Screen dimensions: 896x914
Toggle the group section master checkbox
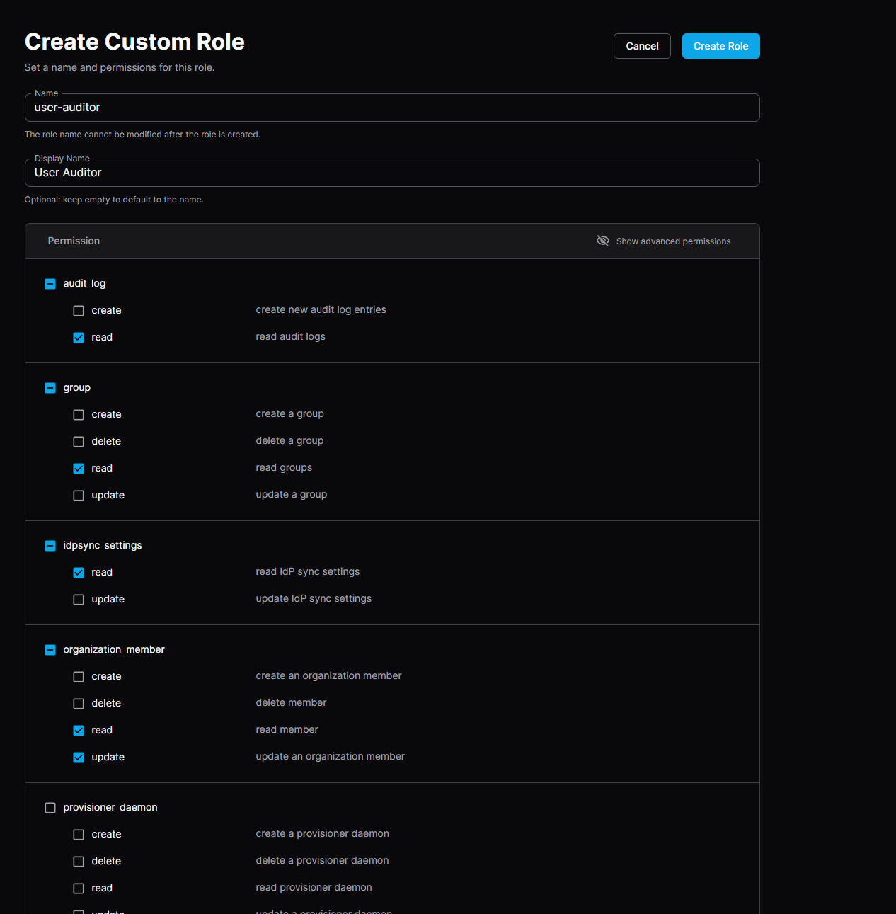click(x=50, y=387)
